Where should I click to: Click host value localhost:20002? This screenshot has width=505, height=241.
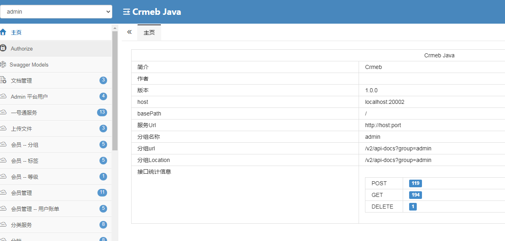[385, 102]
